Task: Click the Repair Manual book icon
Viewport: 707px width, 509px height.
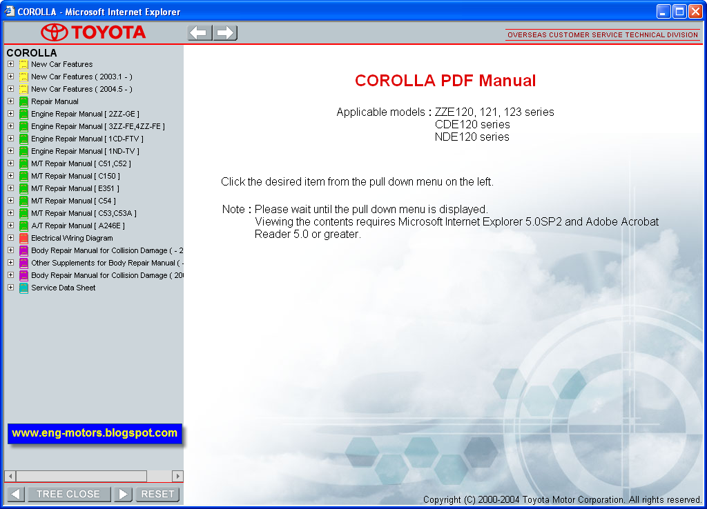Action: pyautogui.click(x=23, y=101)
